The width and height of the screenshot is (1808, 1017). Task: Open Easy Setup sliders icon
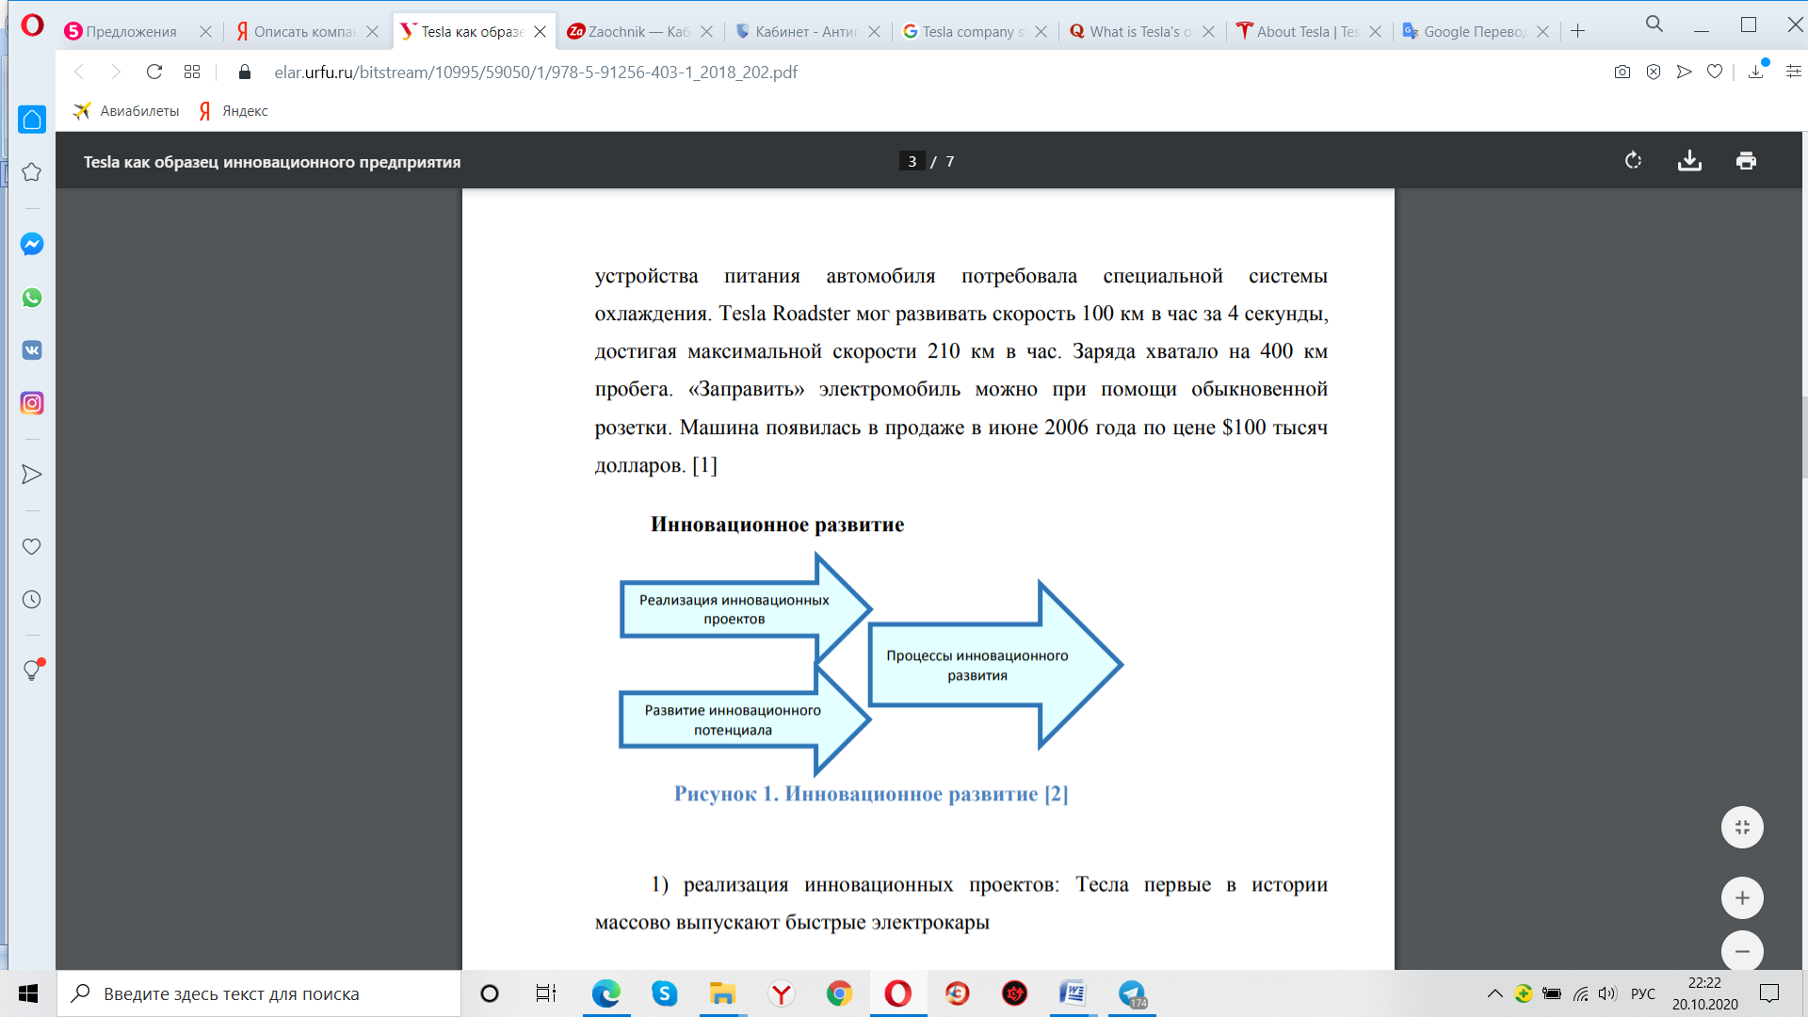1793,72
